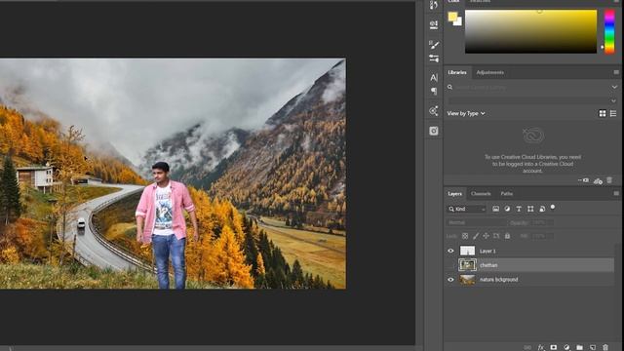Switch to the Libraries tab
Screen dimensions: 624x351
(457, 72)
